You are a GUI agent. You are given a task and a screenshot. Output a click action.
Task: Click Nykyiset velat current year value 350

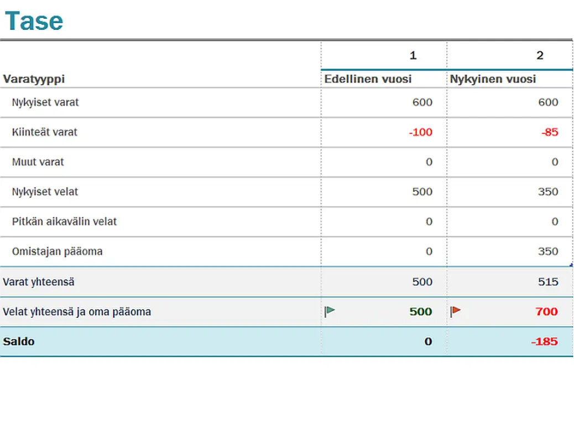(547, 192)
